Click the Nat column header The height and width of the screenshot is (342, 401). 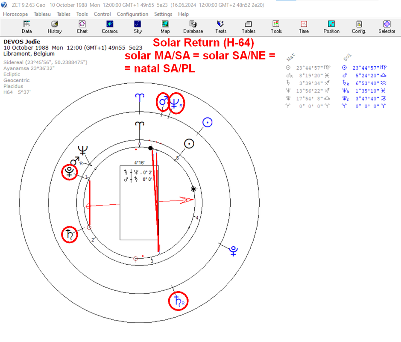coord(291,57)
